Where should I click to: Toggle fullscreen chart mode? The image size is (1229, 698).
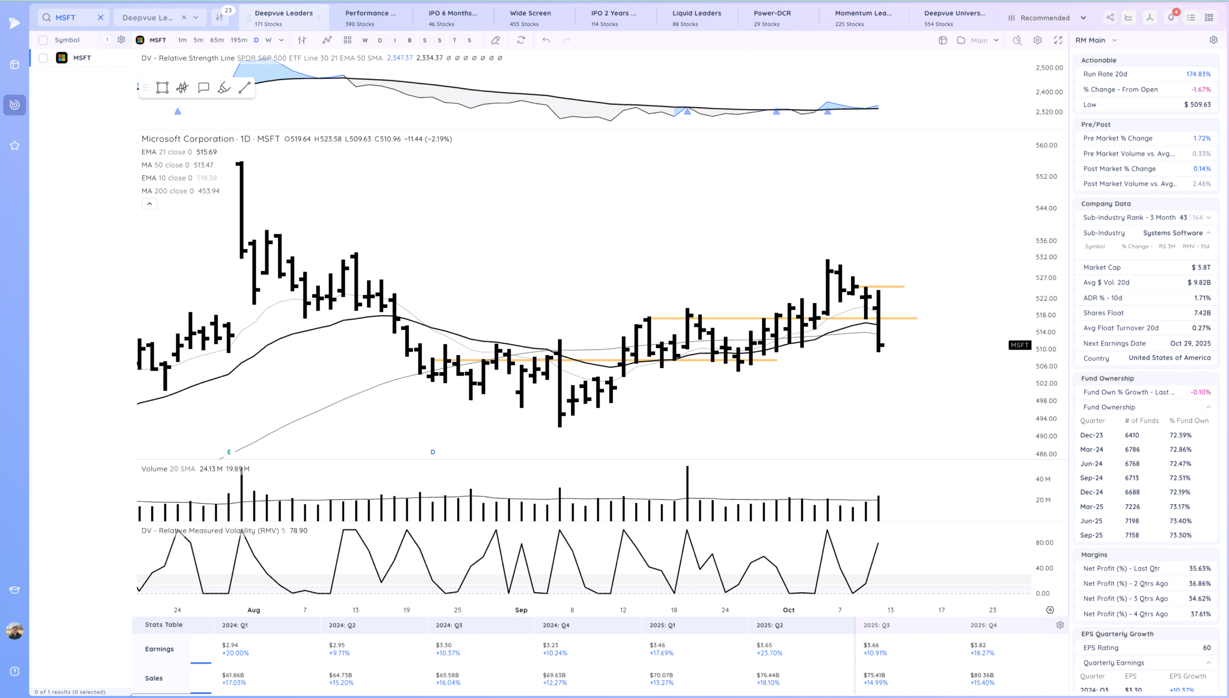[1058, 40]
